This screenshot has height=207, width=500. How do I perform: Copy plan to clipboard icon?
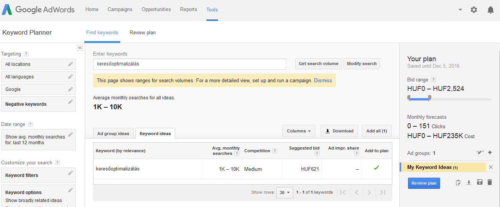pyautogui.click(x=458, y=183)
